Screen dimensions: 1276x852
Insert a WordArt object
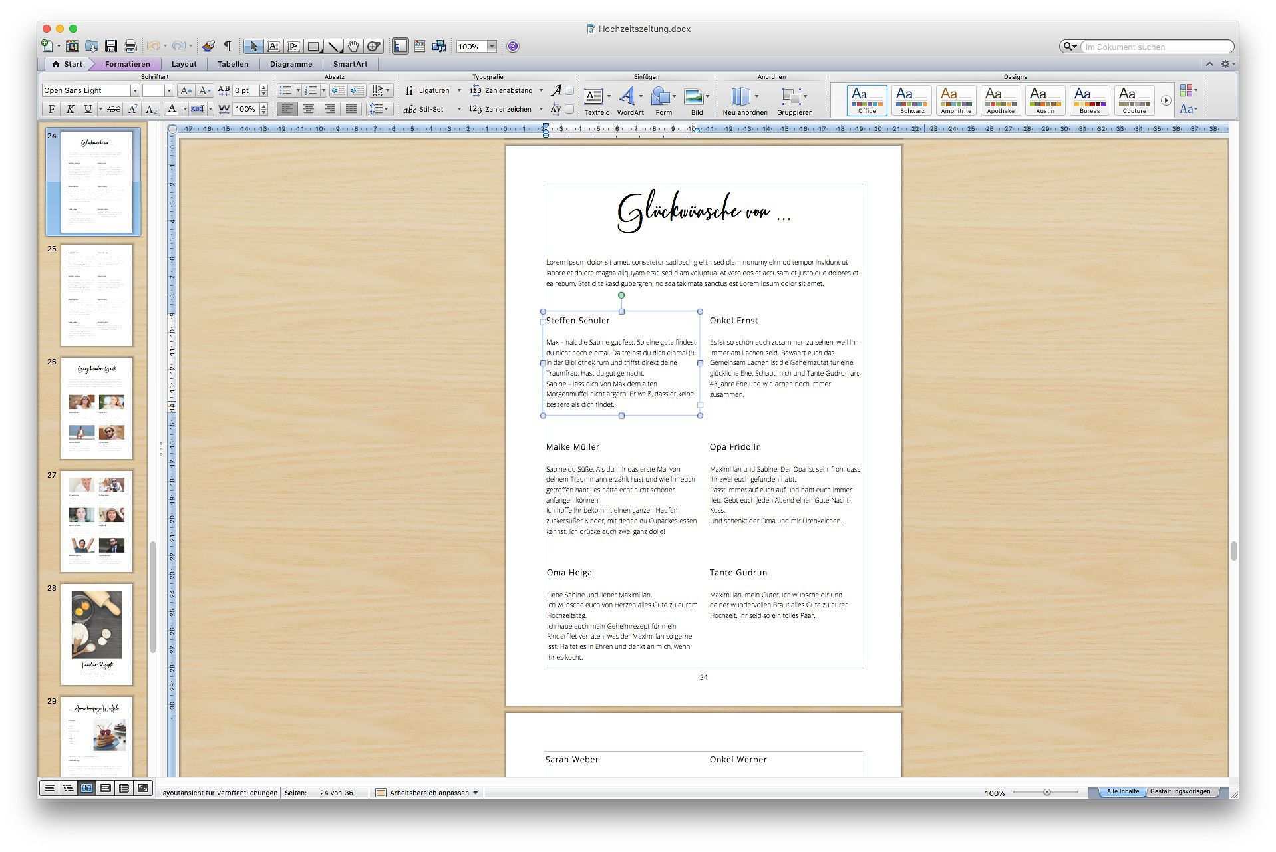coord(629,100)
